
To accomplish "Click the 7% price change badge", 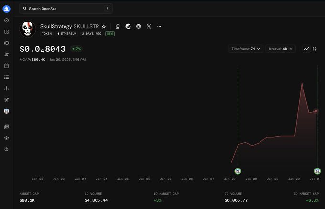I will (x=76, y=49).
